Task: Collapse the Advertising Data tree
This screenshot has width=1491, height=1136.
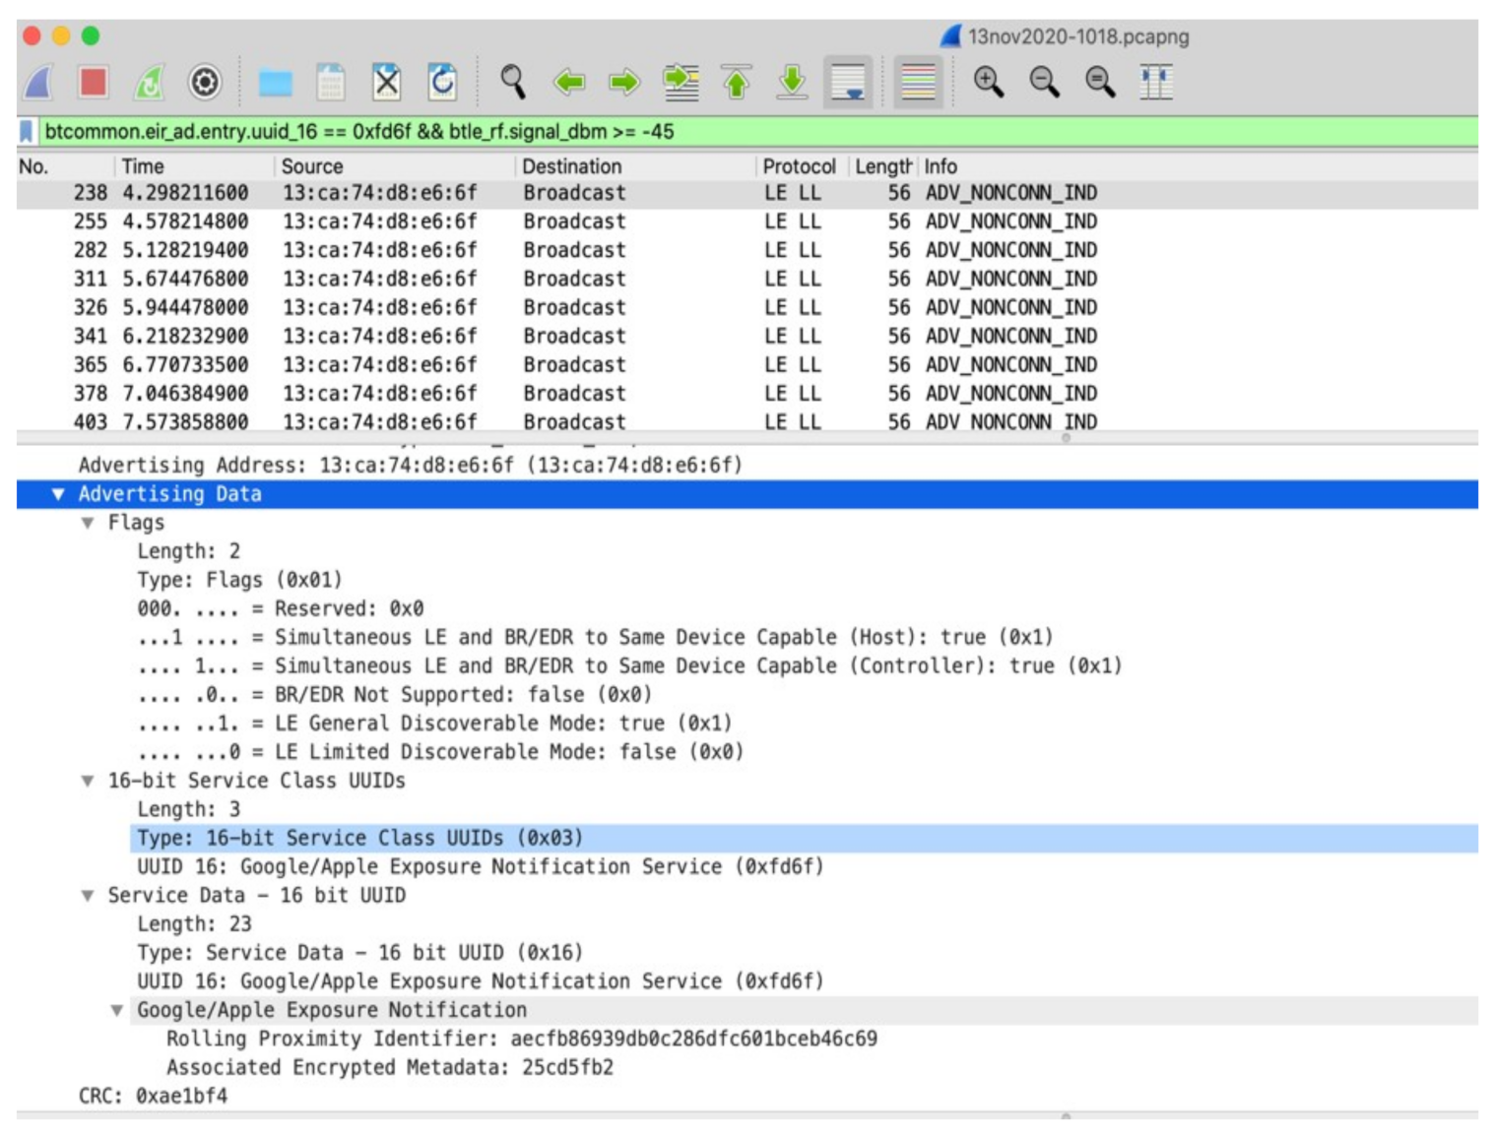Action: [58, 494]
